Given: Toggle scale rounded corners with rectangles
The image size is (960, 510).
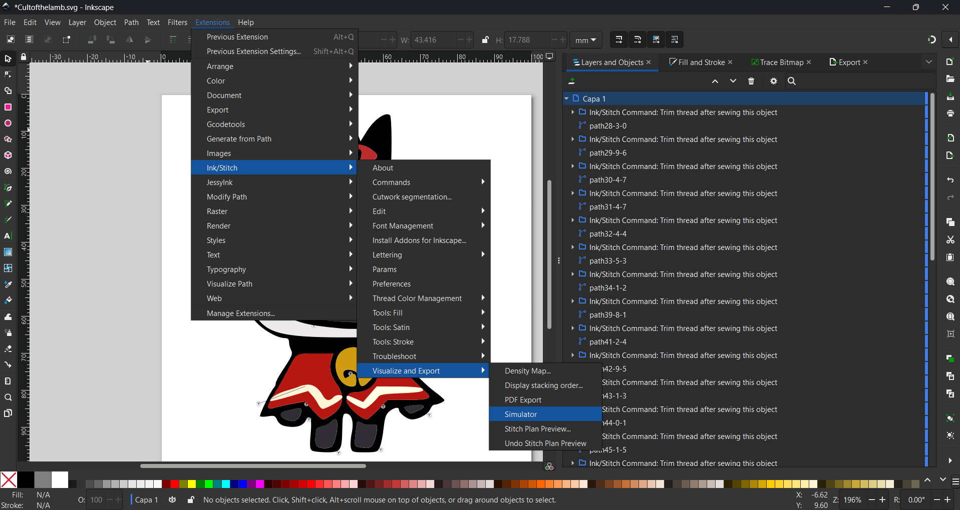Looking at the screenshot, I should point(637,40).
